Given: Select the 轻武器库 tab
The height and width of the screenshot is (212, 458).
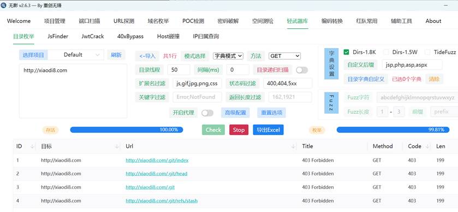Looking at the screenshot, I should point(298,21).
